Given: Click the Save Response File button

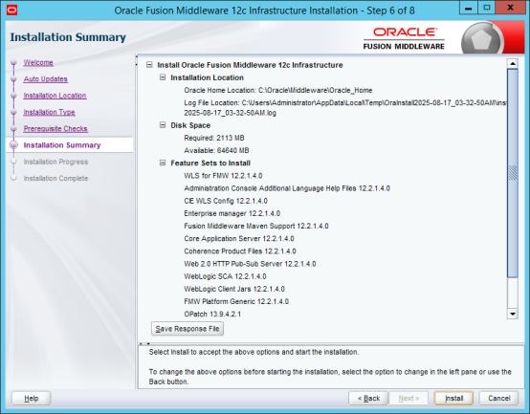Looking at the screenshot, I should [188, 329].
